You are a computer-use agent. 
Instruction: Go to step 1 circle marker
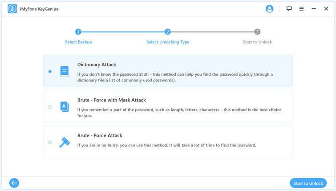(x=78, y=32)
